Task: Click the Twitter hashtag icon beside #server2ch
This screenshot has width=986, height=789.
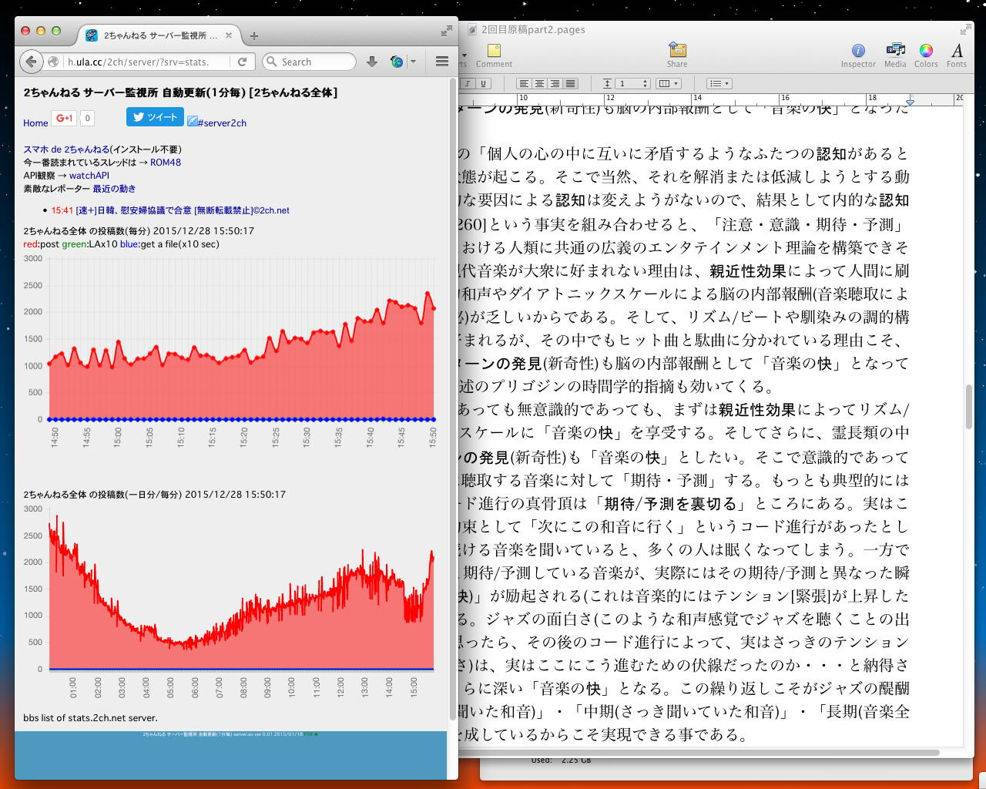Action: [x=192, y=123]
